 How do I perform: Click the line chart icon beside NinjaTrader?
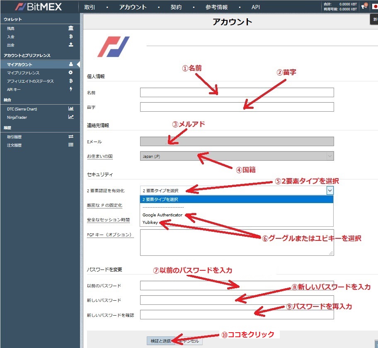(x=70, y=117)
